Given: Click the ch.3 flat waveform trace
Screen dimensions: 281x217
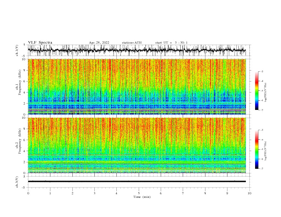Looking at the screenshot, I should tap(137, 182).
